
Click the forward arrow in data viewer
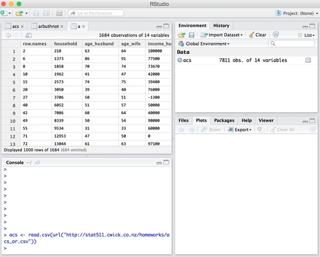tap(16, 36)
